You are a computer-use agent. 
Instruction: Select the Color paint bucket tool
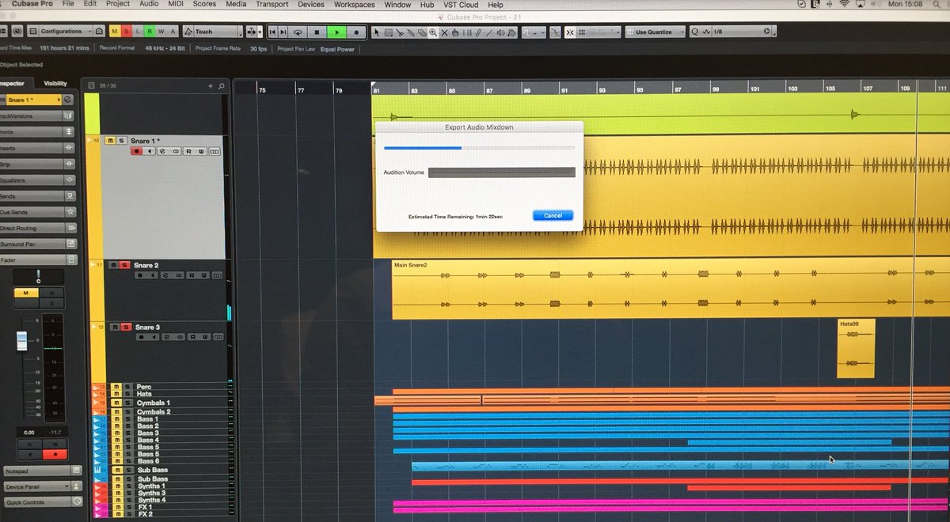coord(512,32)
